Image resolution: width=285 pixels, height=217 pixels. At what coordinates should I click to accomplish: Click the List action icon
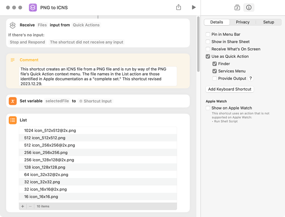click(x=13, y=120)
